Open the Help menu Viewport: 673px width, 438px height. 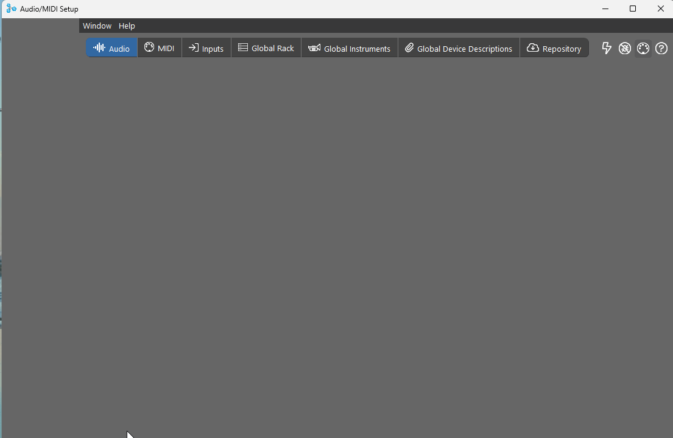pyautogui.click(x=127, y=26)
